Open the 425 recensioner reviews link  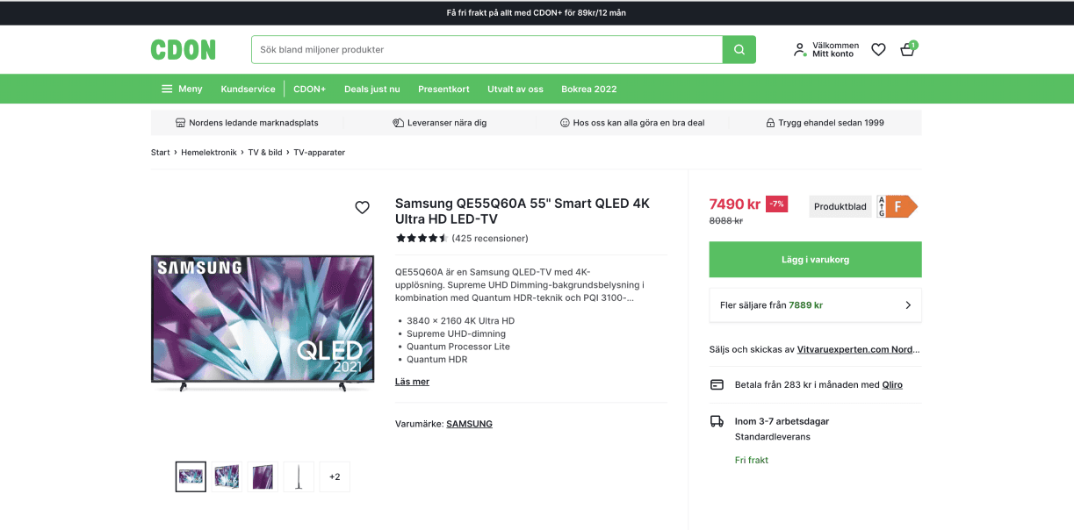pos(490,239)
